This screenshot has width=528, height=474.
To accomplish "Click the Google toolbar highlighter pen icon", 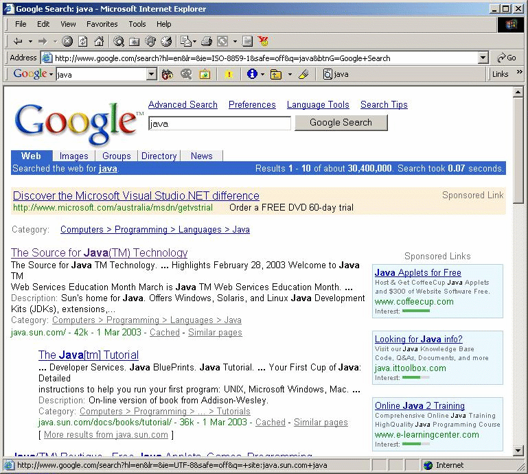I will tap(303, 74).
